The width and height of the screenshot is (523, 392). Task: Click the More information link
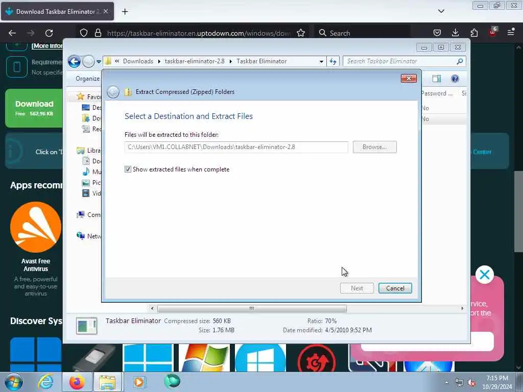pyautogui.click(x=47, y=46)
